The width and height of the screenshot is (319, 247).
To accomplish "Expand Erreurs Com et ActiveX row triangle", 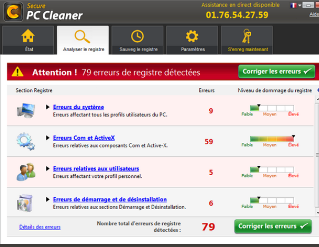I will (x=48, y=138).
